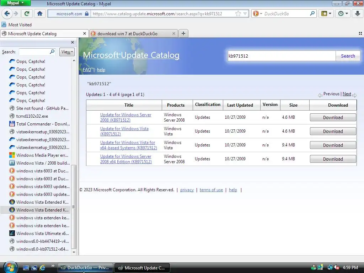Open the Site not found GitHub Pages entry
The width and height of the screenshot is (364, 273).
39,108
